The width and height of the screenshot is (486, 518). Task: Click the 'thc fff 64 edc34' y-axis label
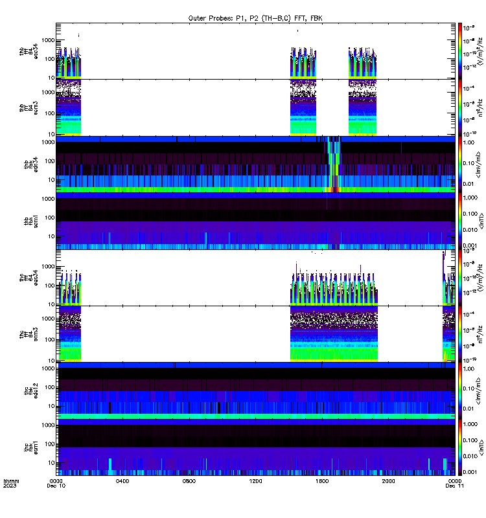[29, 278]
